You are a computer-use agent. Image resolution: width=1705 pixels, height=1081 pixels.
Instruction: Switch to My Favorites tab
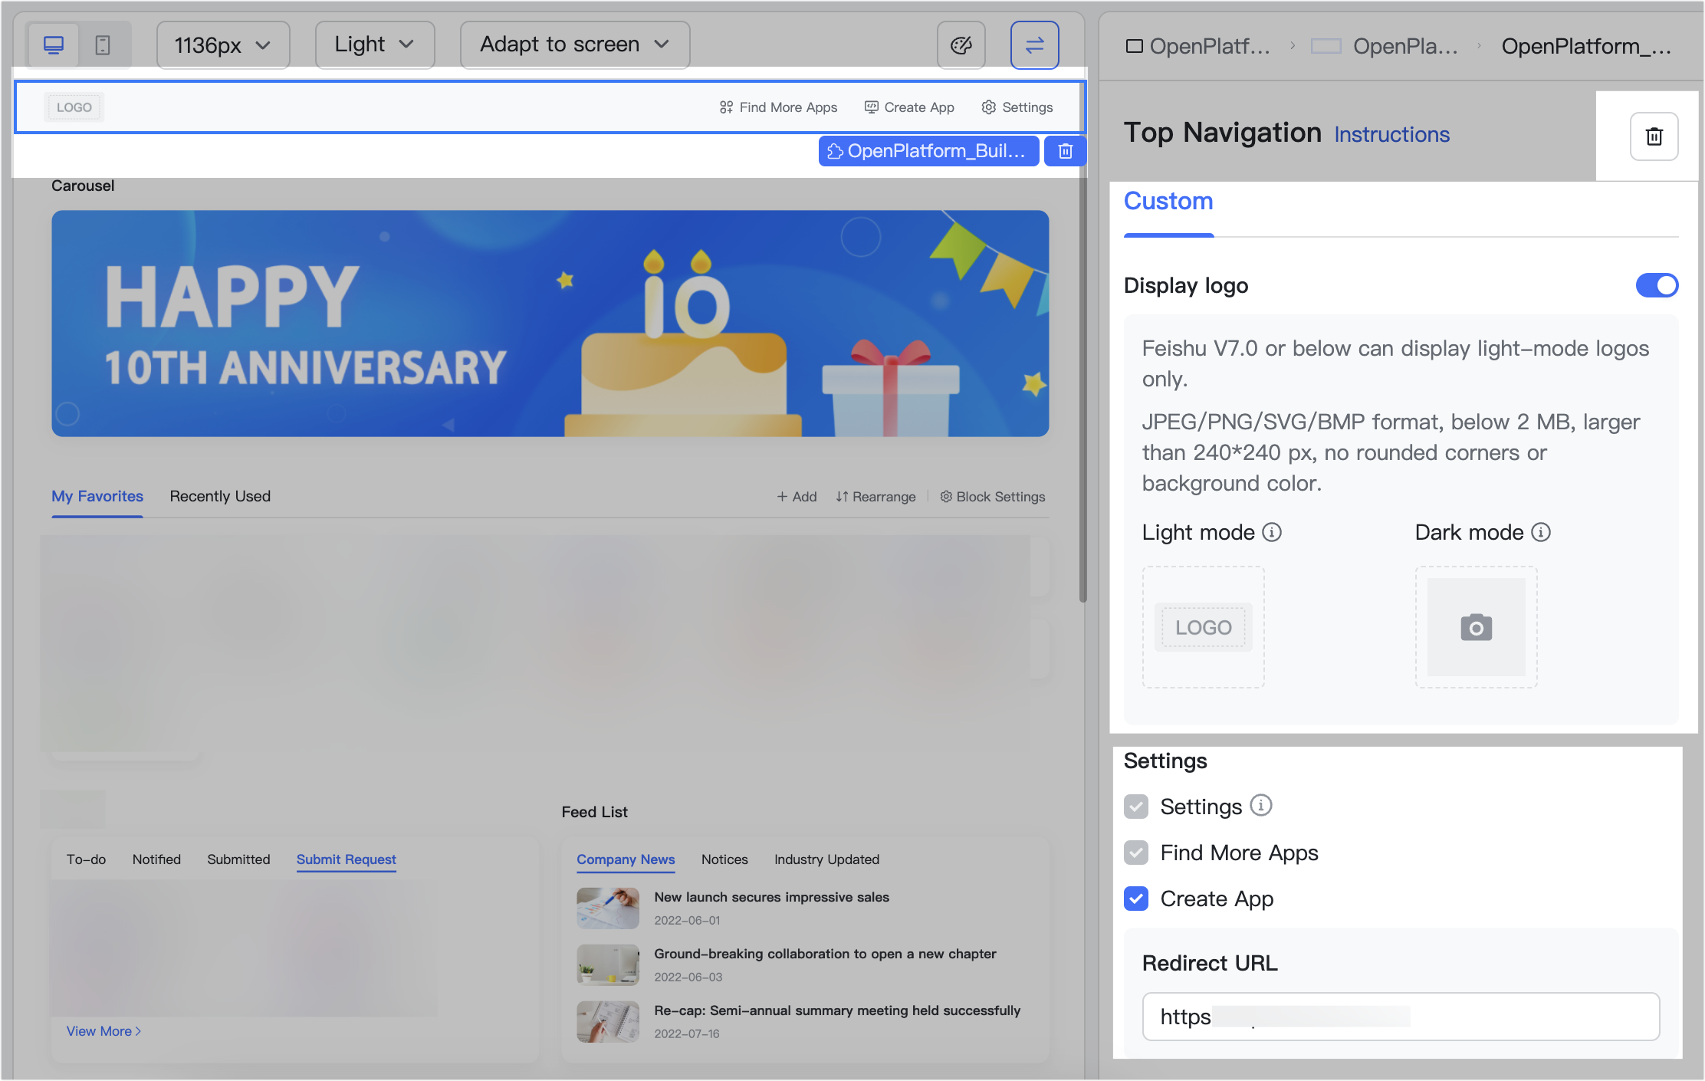click(x=97, y=497)
